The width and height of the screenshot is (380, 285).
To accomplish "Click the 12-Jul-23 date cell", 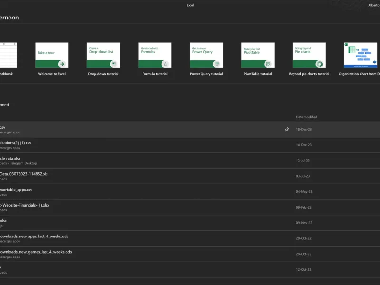I will (x=303, y=161).
